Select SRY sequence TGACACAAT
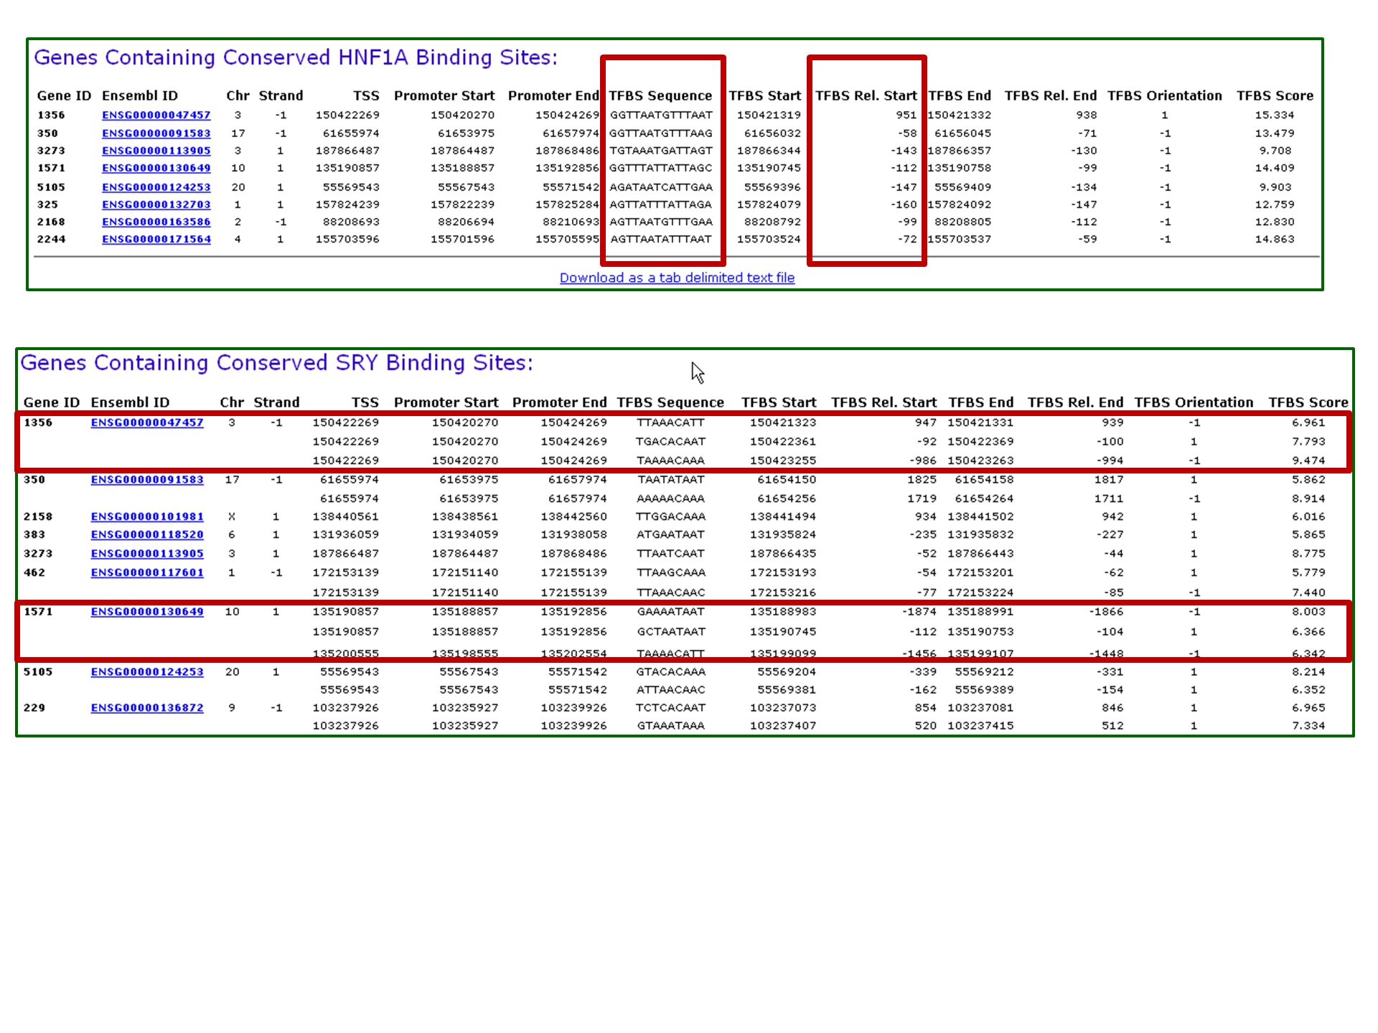 click(x=670, y=441)
